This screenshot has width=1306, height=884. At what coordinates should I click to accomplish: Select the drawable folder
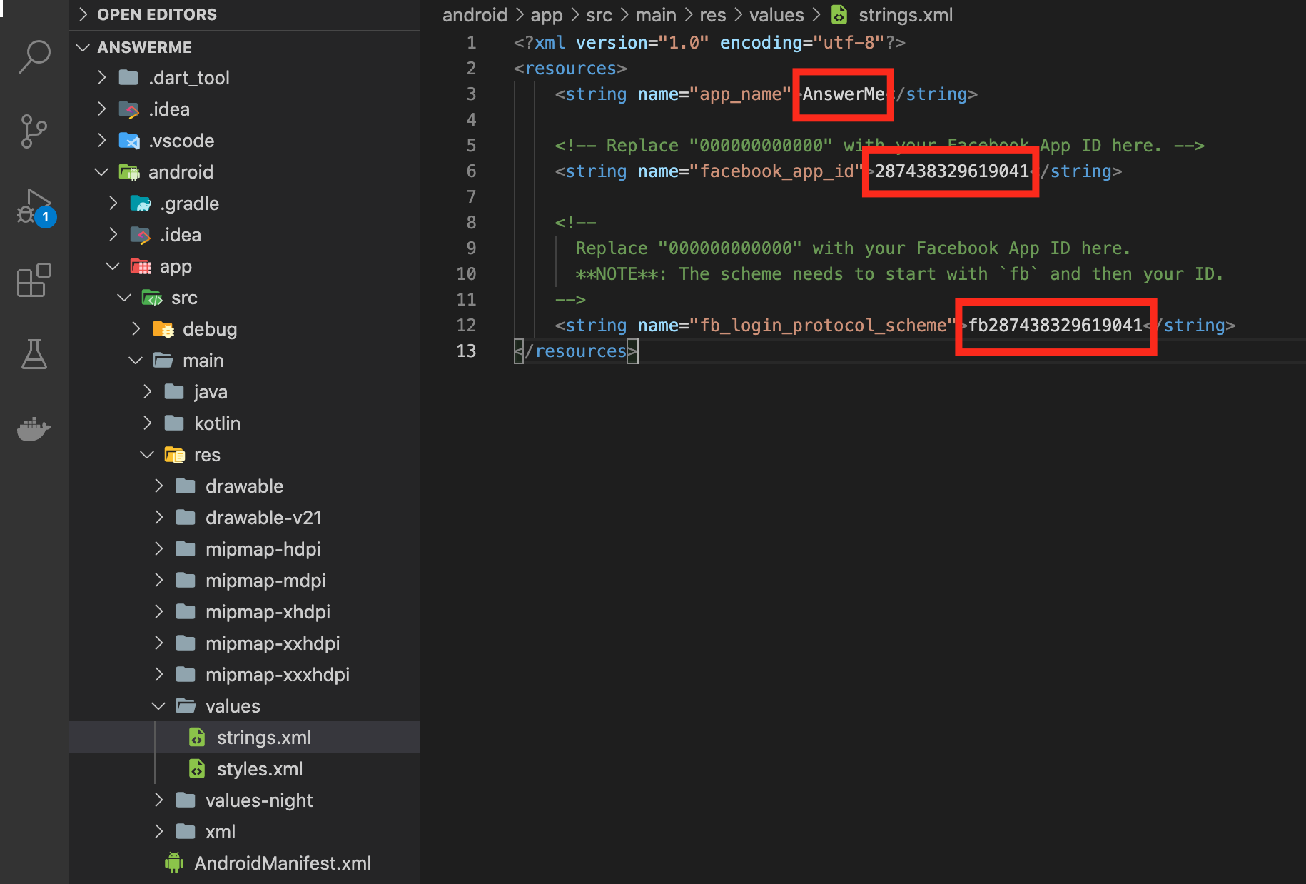tap(244, 486)
